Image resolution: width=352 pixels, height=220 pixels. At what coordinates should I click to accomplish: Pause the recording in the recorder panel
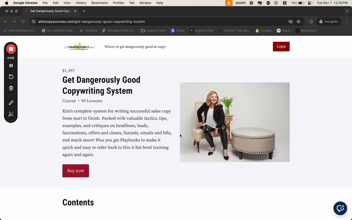[x=11, y=65]
